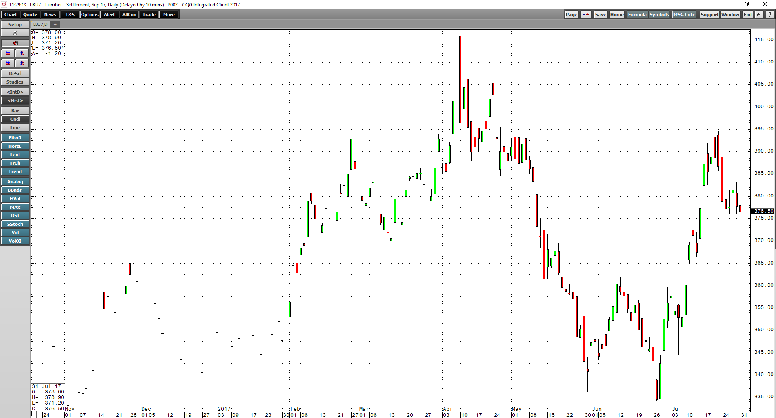This screenshot has height=418, width=776.
Task: Select Line chart type
Action: click(15, 128)
